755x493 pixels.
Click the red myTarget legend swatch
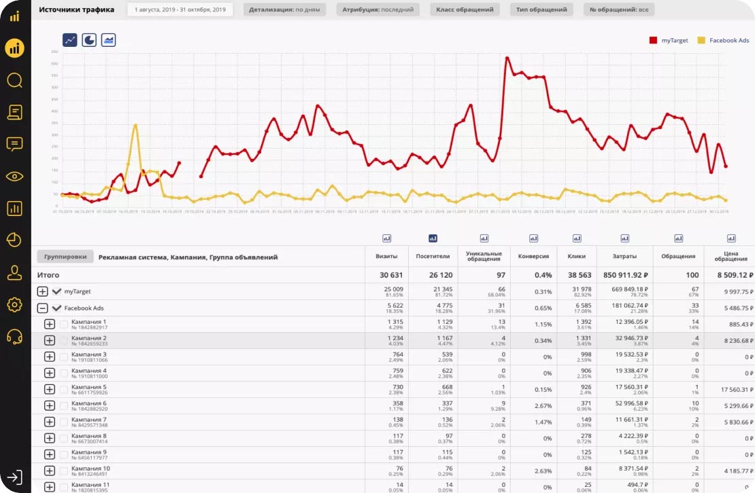click(x=653, y=40)
